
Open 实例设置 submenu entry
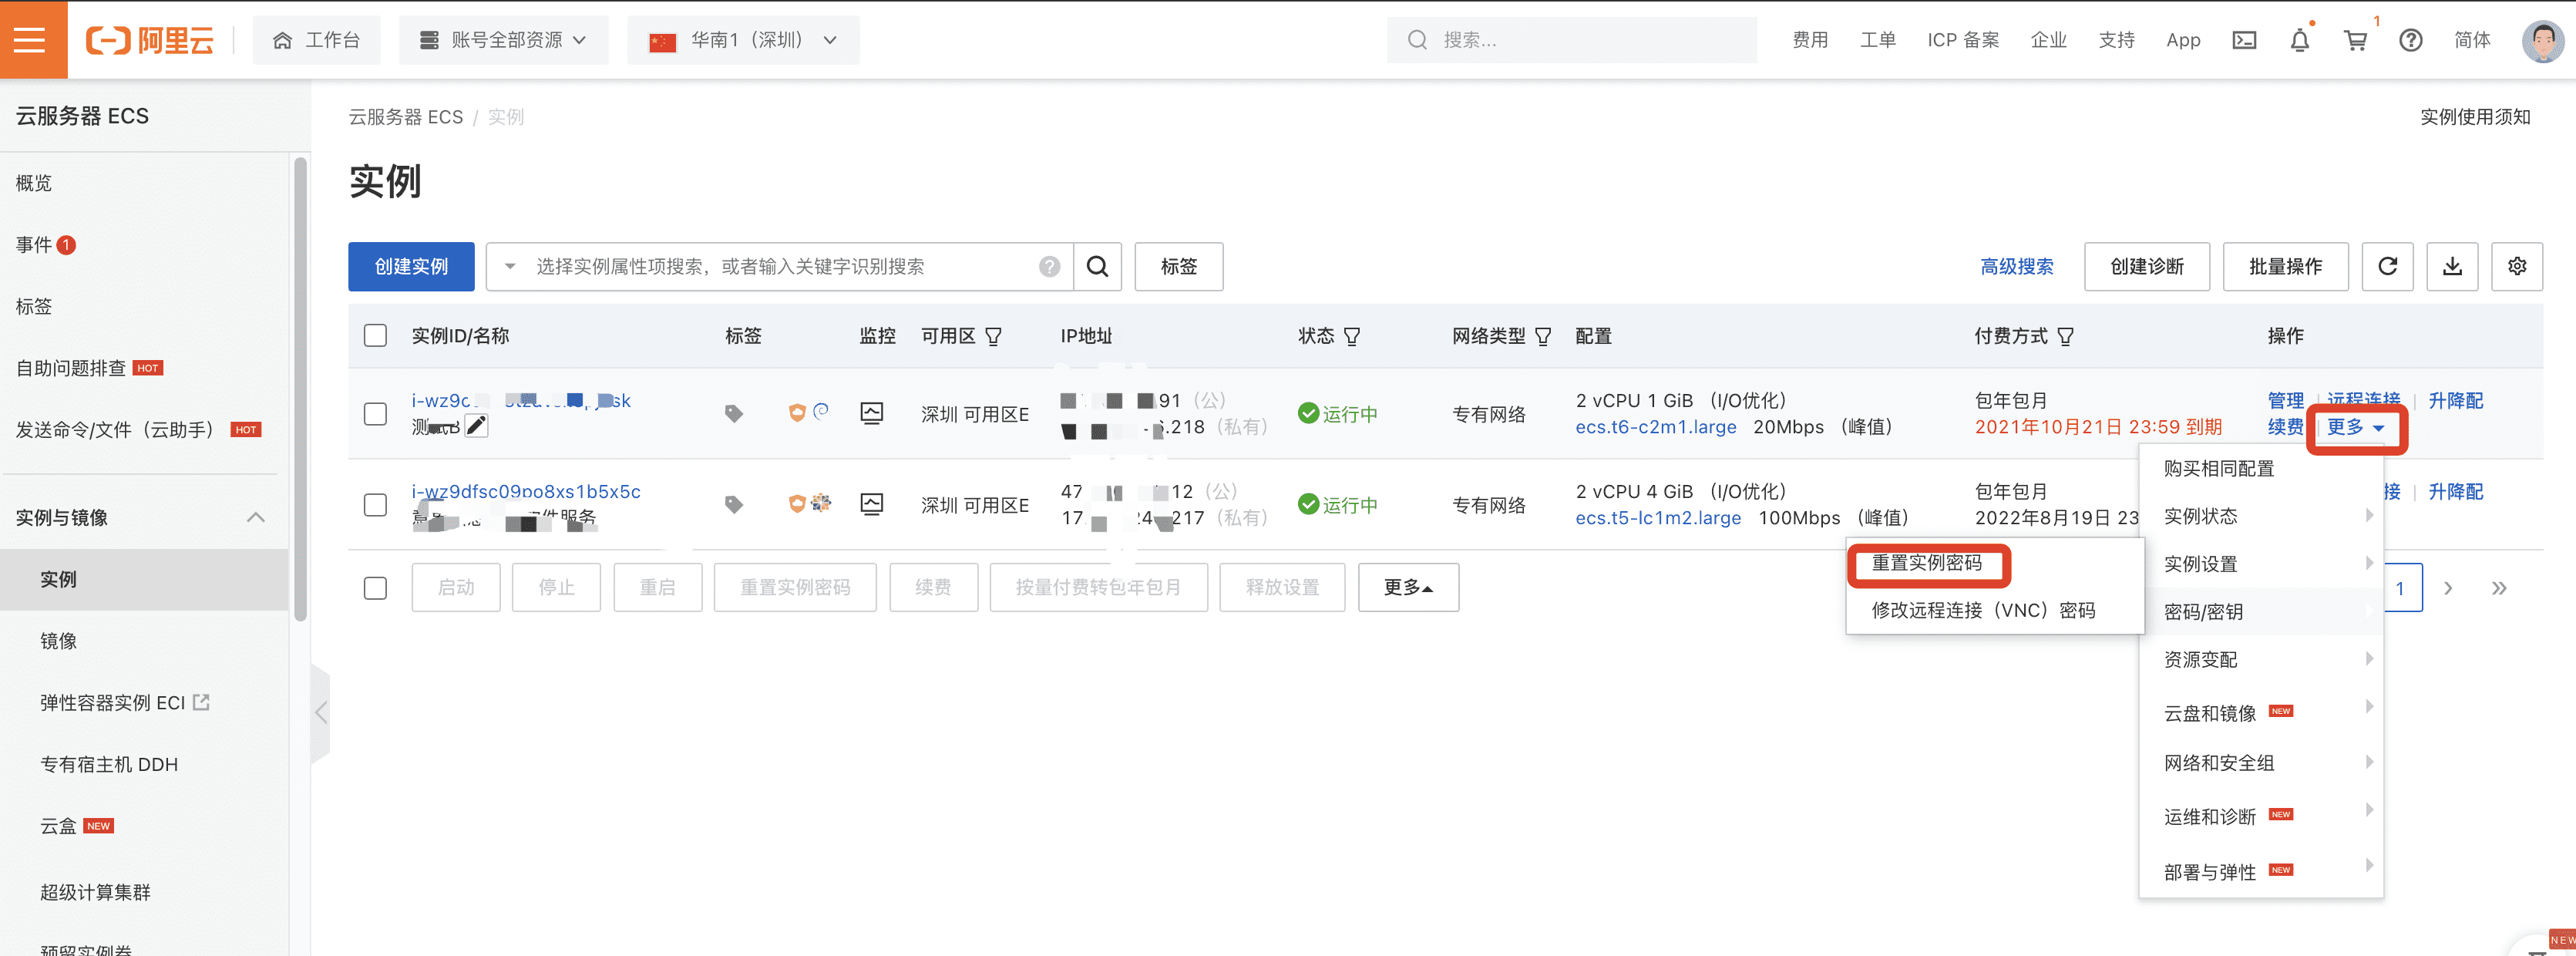(x=2200, y=564)
